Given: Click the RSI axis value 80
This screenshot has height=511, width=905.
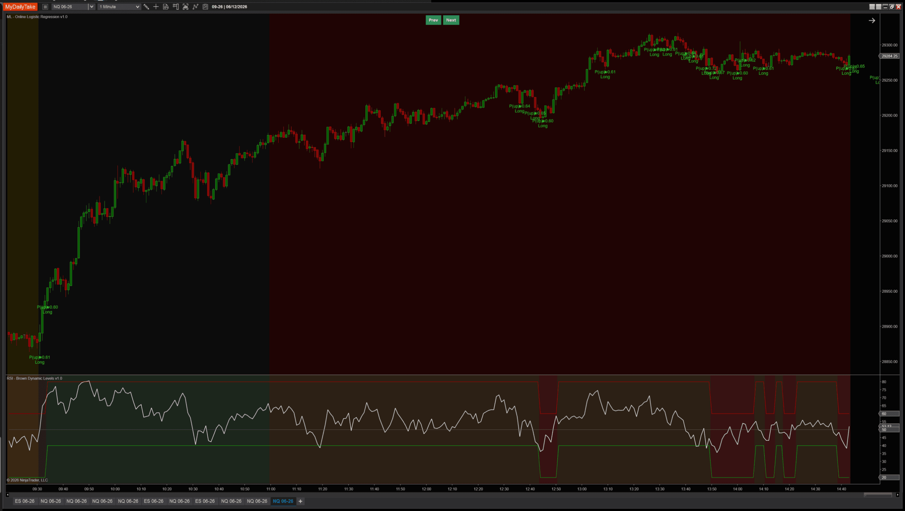Looking at the screenshot, I should pyautogui.click(x=884, y=382).
